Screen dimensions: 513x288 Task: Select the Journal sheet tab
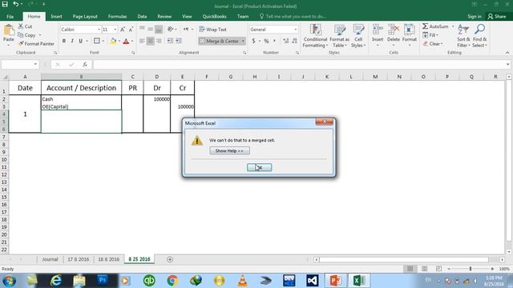coord(50,259)
